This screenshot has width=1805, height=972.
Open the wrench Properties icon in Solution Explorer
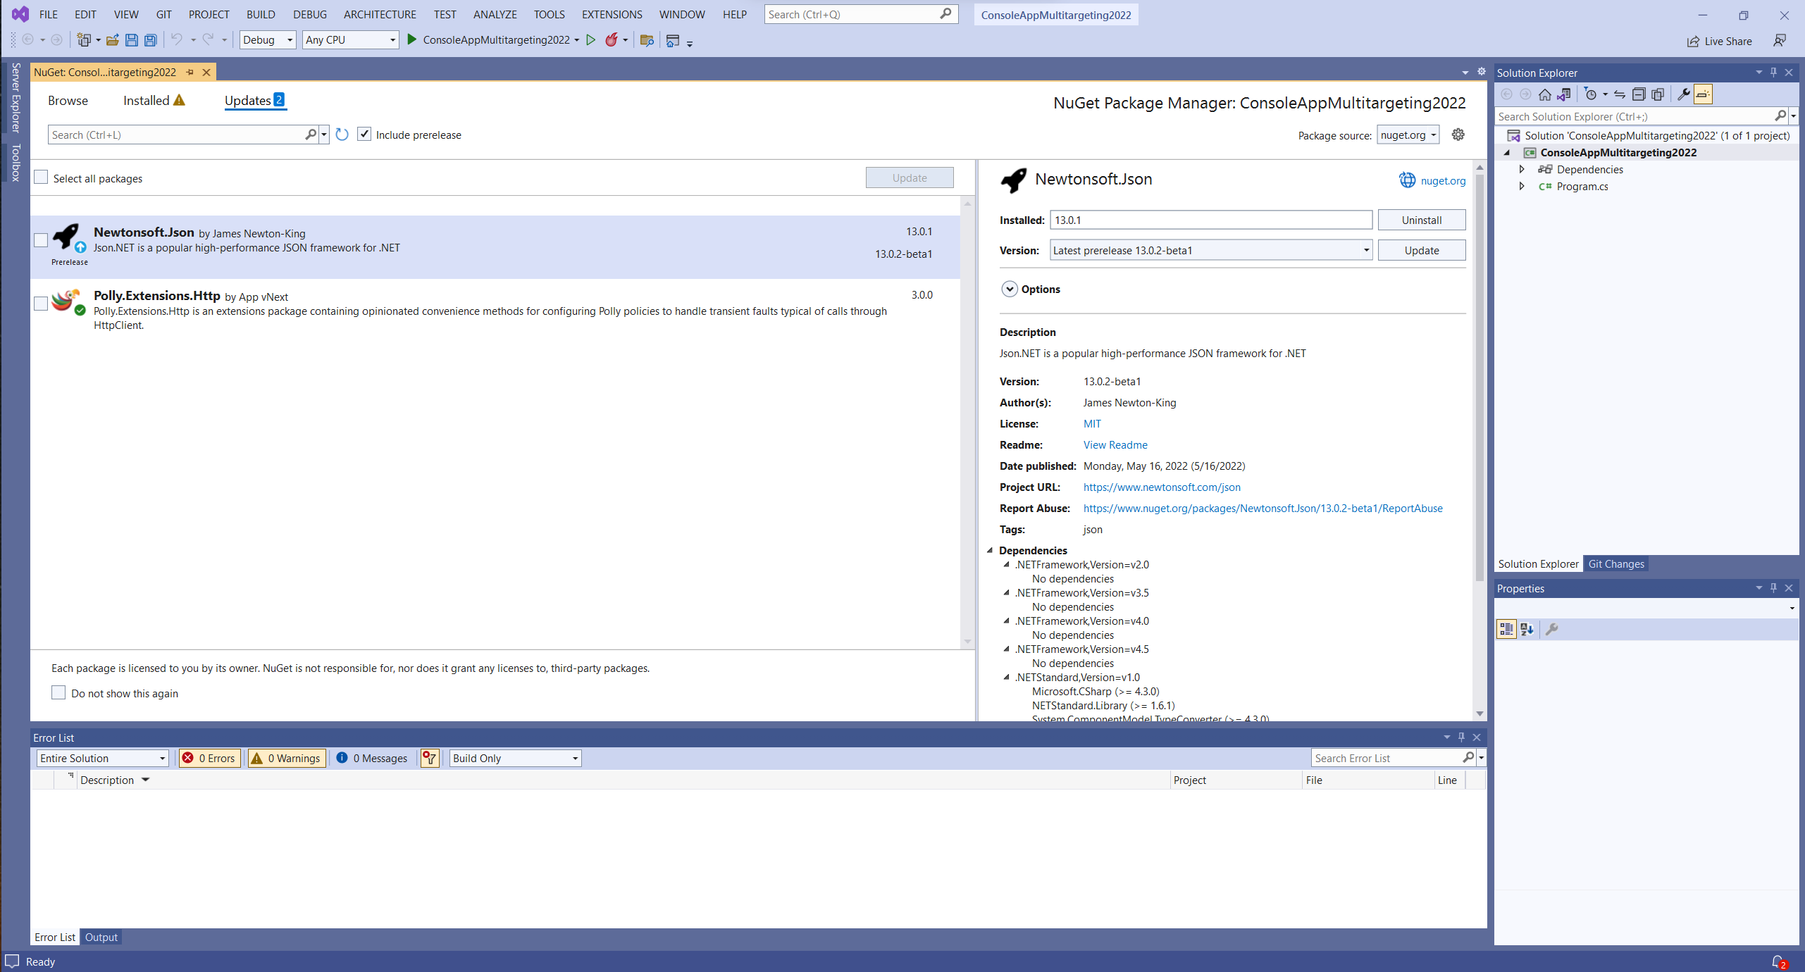pyautogui.click(x=1683, y=94)
